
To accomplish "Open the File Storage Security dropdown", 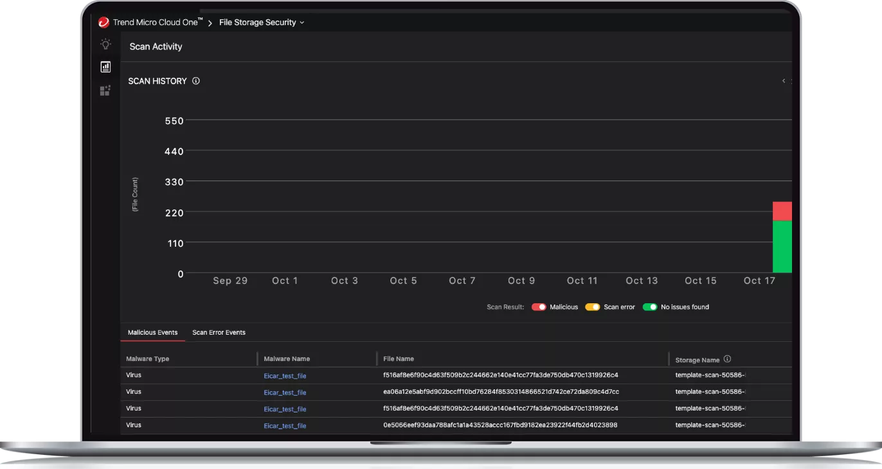I will pos(262,22).
